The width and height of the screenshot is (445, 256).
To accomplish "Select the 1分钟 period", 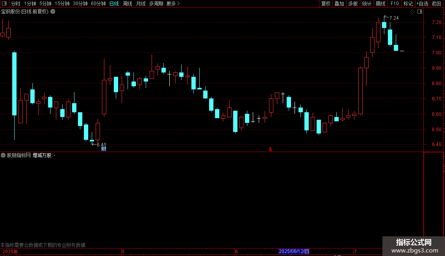I will pyautogui.click(x=30, y=4).
